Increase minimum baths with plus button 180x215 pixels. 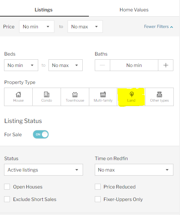(x=166, y=65)
